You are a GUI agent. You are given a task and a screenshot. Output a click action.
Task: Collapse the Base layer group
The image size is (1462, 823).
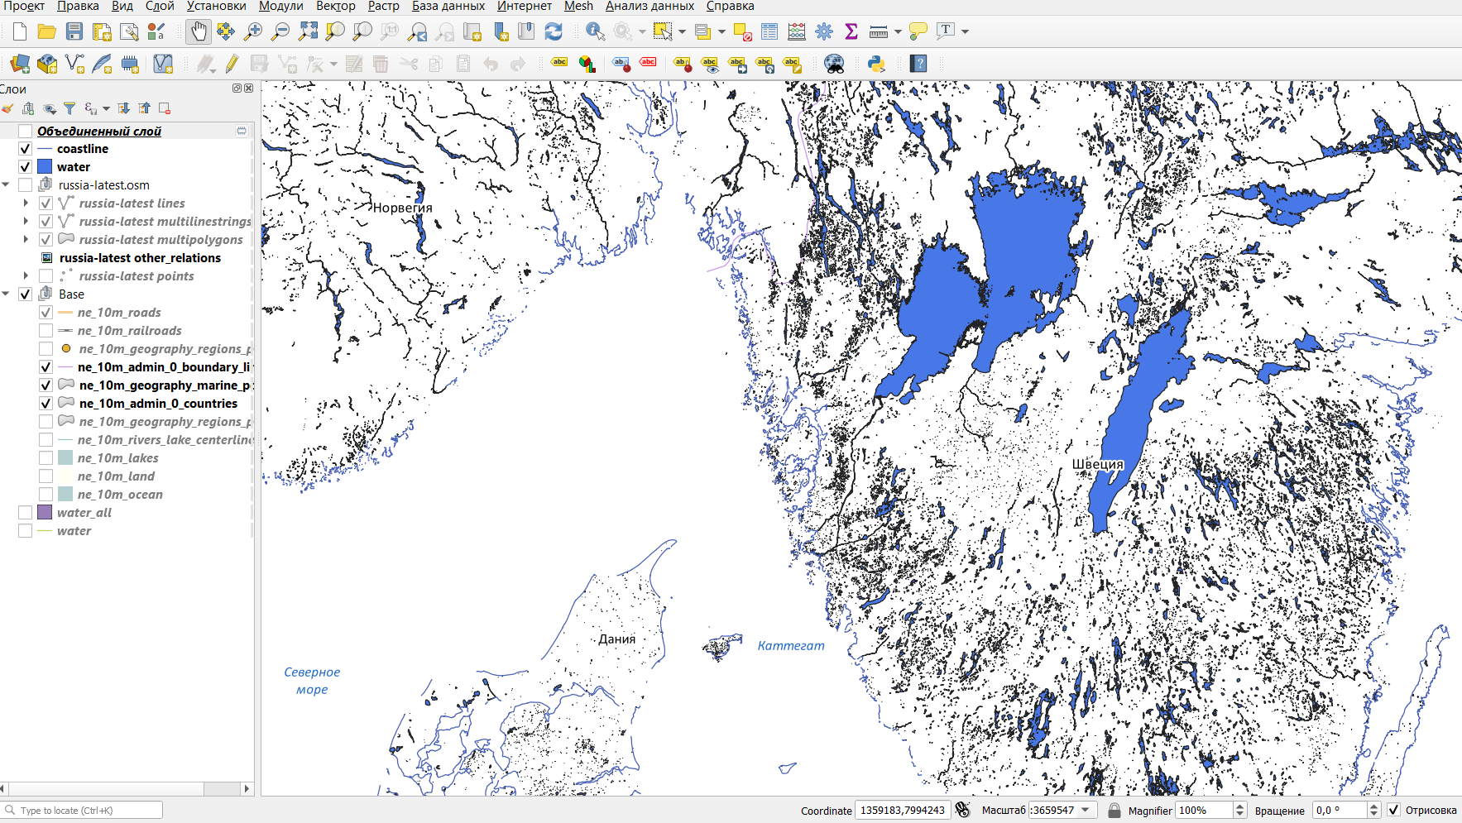coord(7,294)
